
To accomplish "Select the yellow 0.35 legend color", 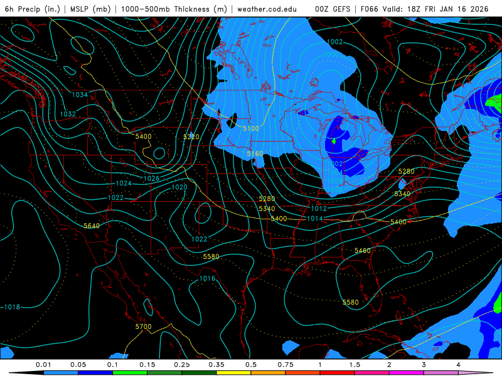I will [233, 373].
